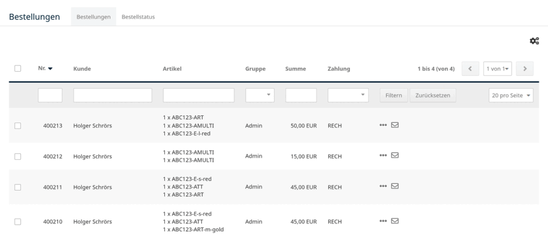Click article '1 x ABC123-E-l-red'
Screen dimensions: 548x245
187,133
